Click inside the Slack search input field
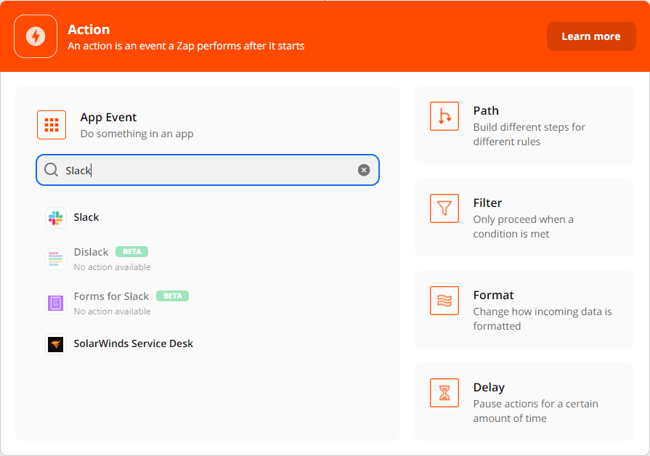Image resolution: width=650 pixels, height=456 pixels. coord(211,170)
